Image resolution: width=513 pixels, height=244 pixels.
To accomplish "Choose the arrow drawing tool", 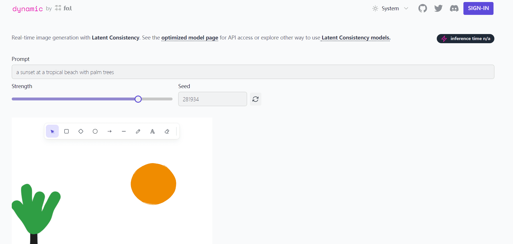I will click(x=109, y=131).
